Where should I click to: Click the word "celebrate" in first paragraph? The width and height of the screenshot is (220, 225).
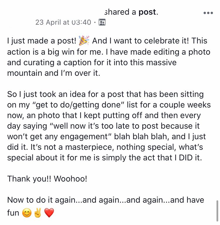162,41
